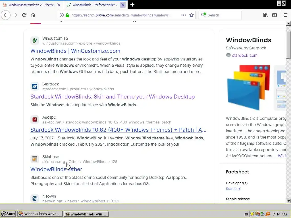The image size is (291, 218).
Task: Click the wincustomize.com breadcrumb URL
Action: (x=81, y=43)
